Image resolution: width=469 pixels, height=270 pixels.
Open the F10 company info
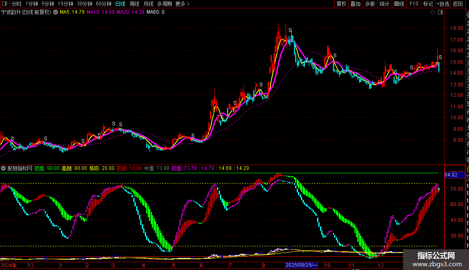tap(413, 4)
